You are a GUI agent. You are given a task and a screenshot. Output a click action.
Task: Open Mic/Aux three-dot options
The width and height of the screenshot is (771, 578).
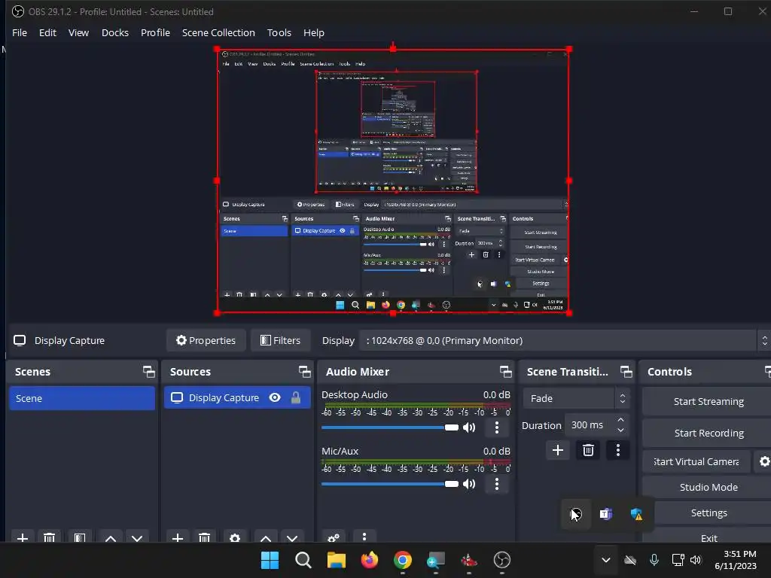point(497,484)
